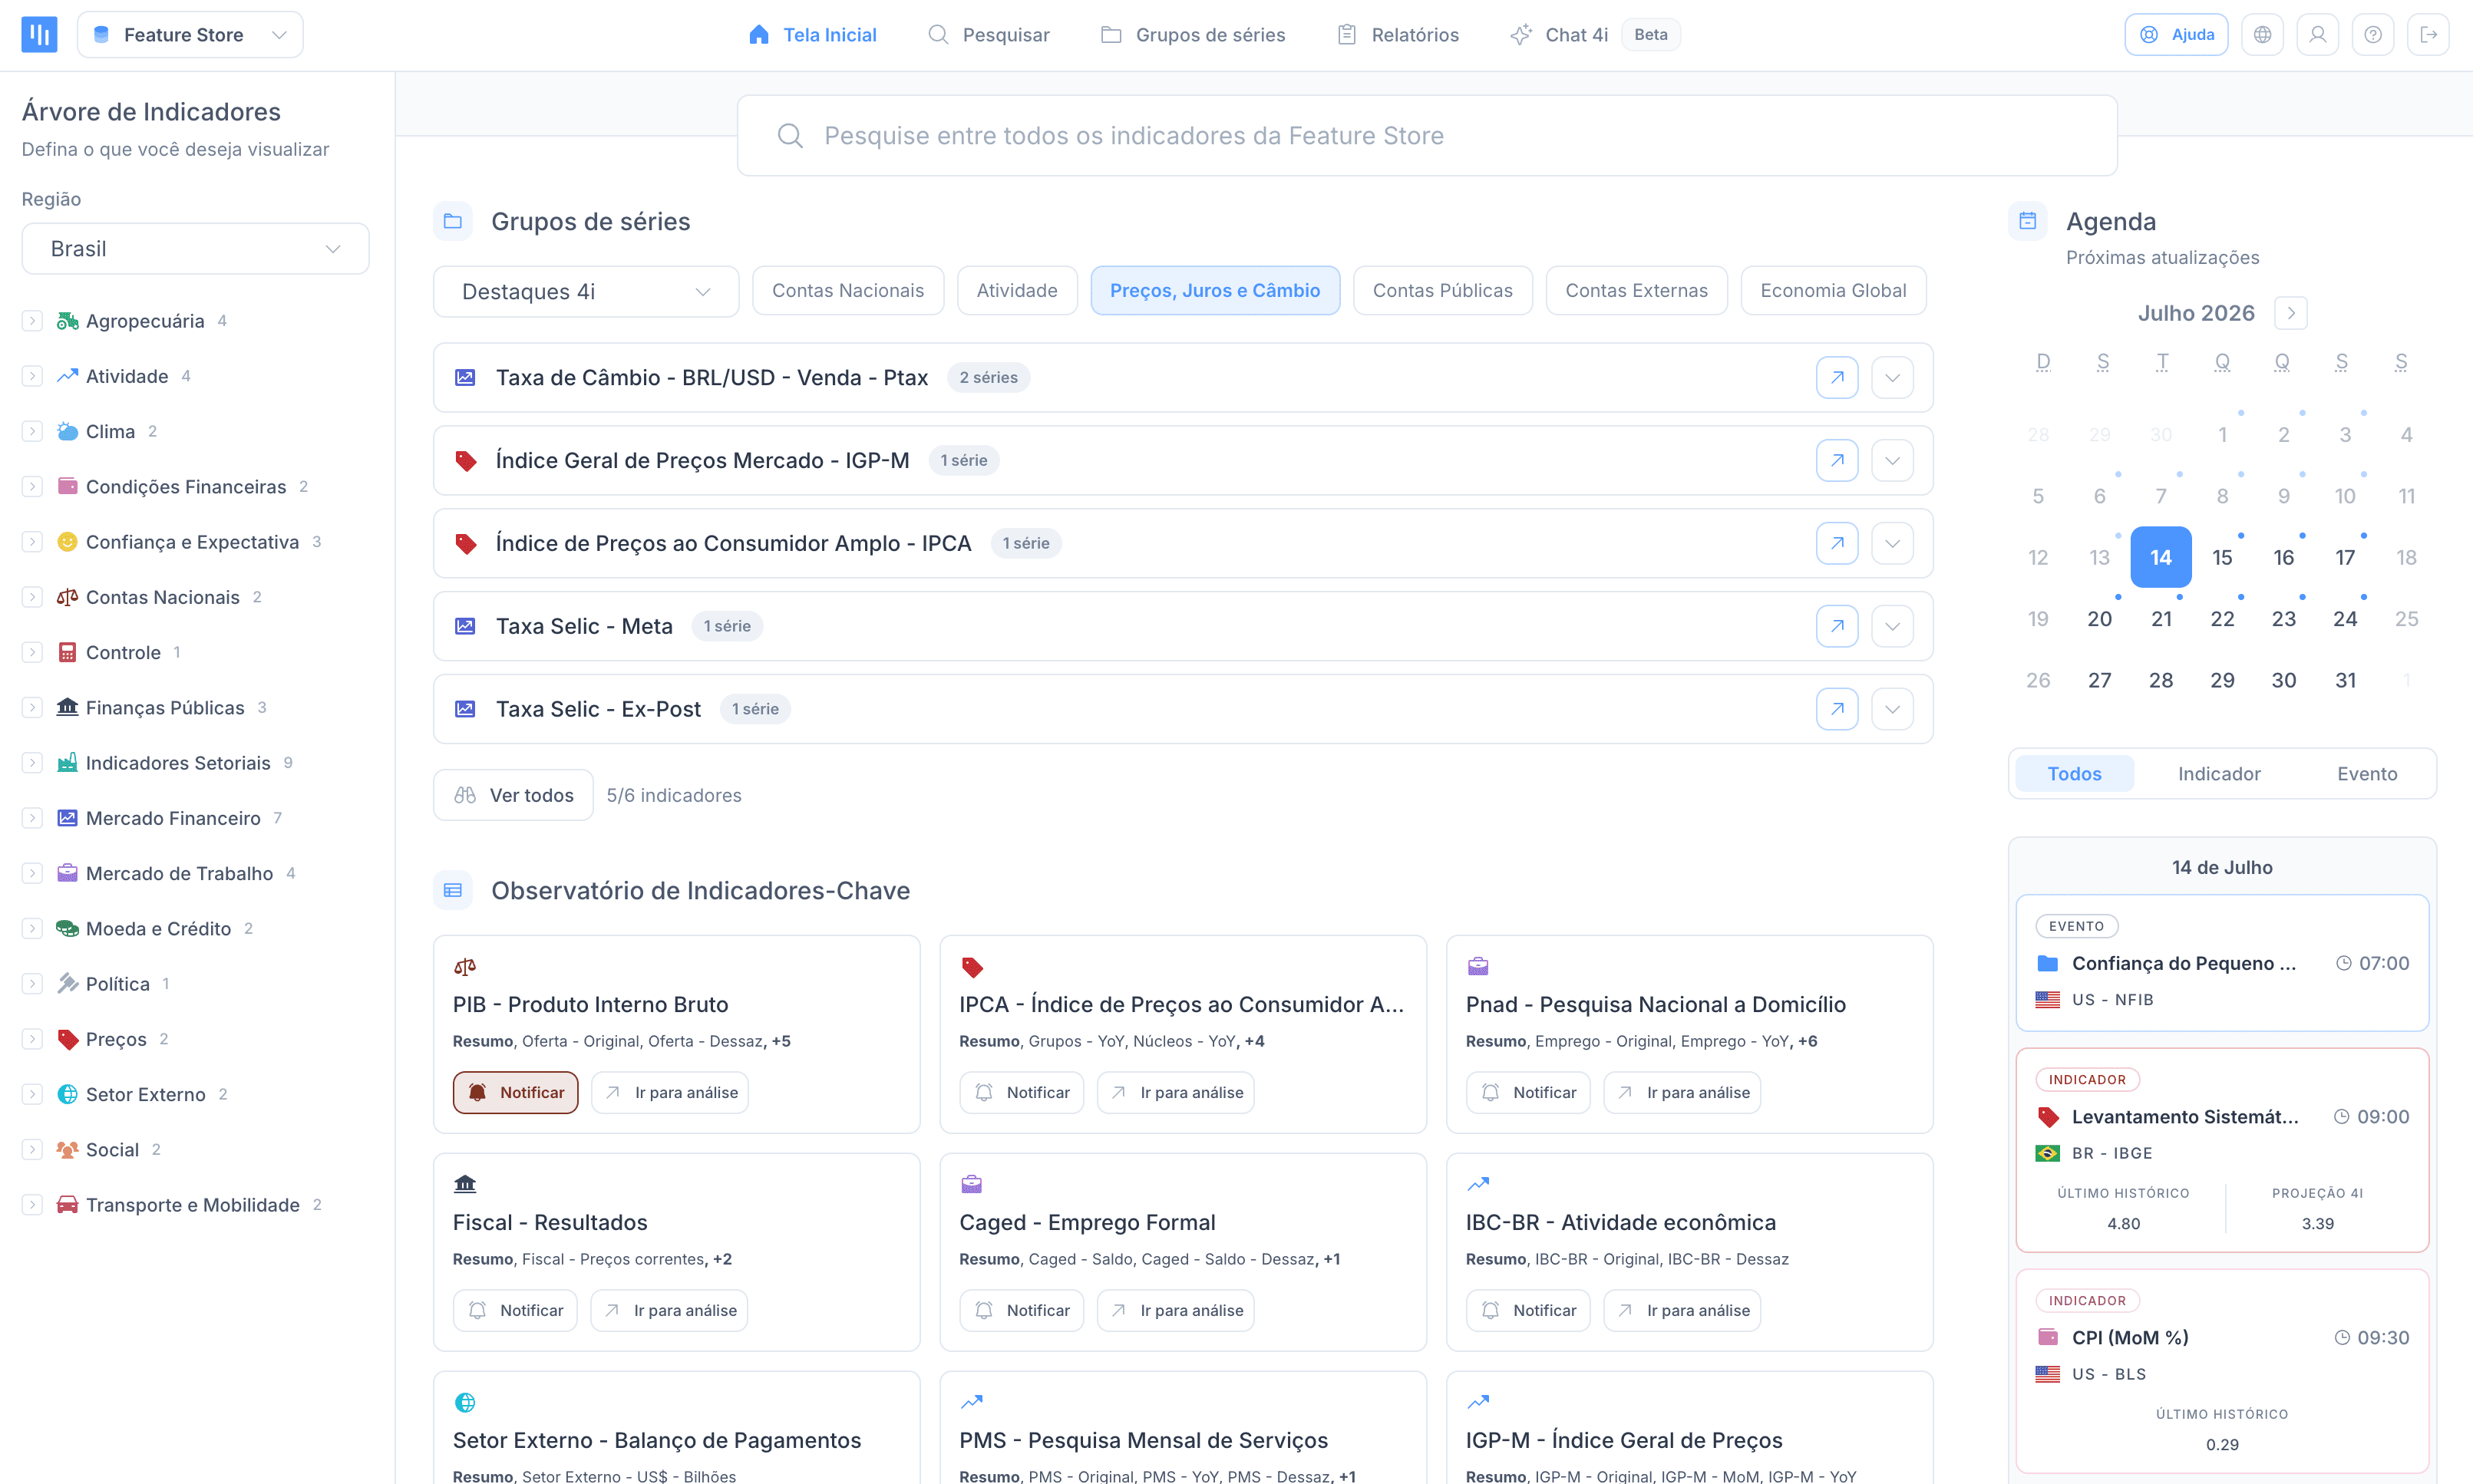Switch to the Contas Públicas tab
This screenshot has width=2473, height=1484.
[1443, 291]
